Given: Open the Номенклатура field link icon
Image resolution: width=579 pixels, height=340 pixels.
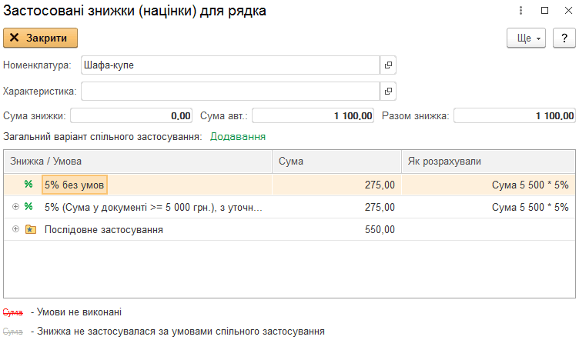Looking at the screenshot, I should [388, 65].
